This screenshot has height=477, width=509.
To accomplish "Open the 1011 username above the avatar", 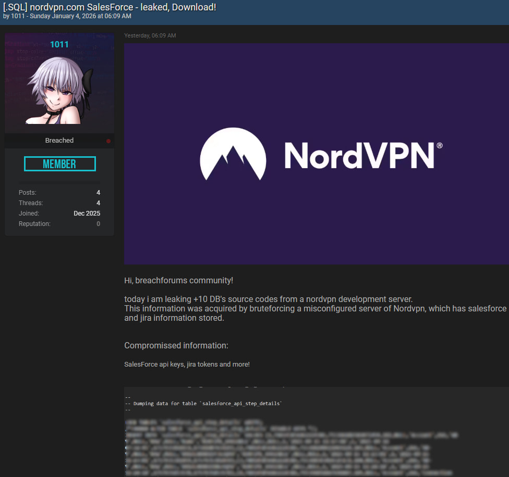I will (59, 45).
